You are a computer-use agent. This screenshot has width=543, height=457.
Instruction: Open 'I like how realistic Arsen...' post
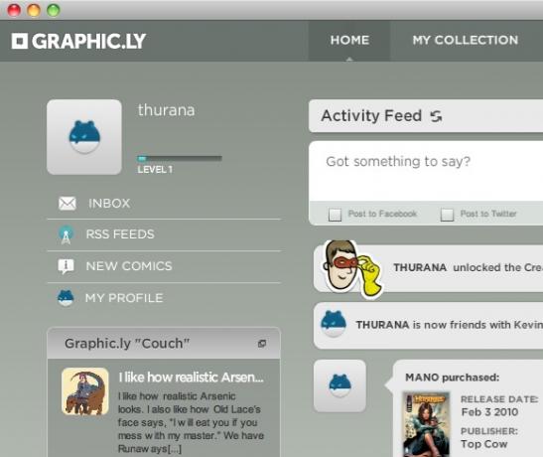click(x=192, y=378)
